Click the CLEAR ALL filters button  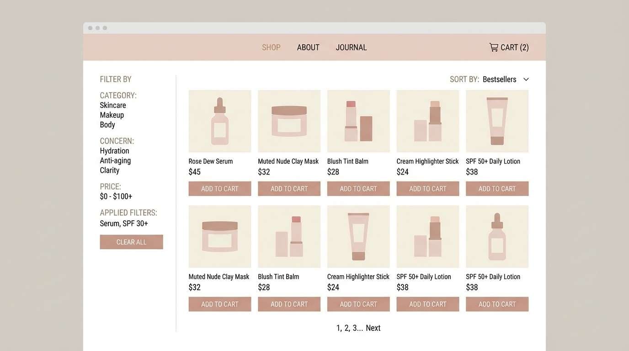131,242
